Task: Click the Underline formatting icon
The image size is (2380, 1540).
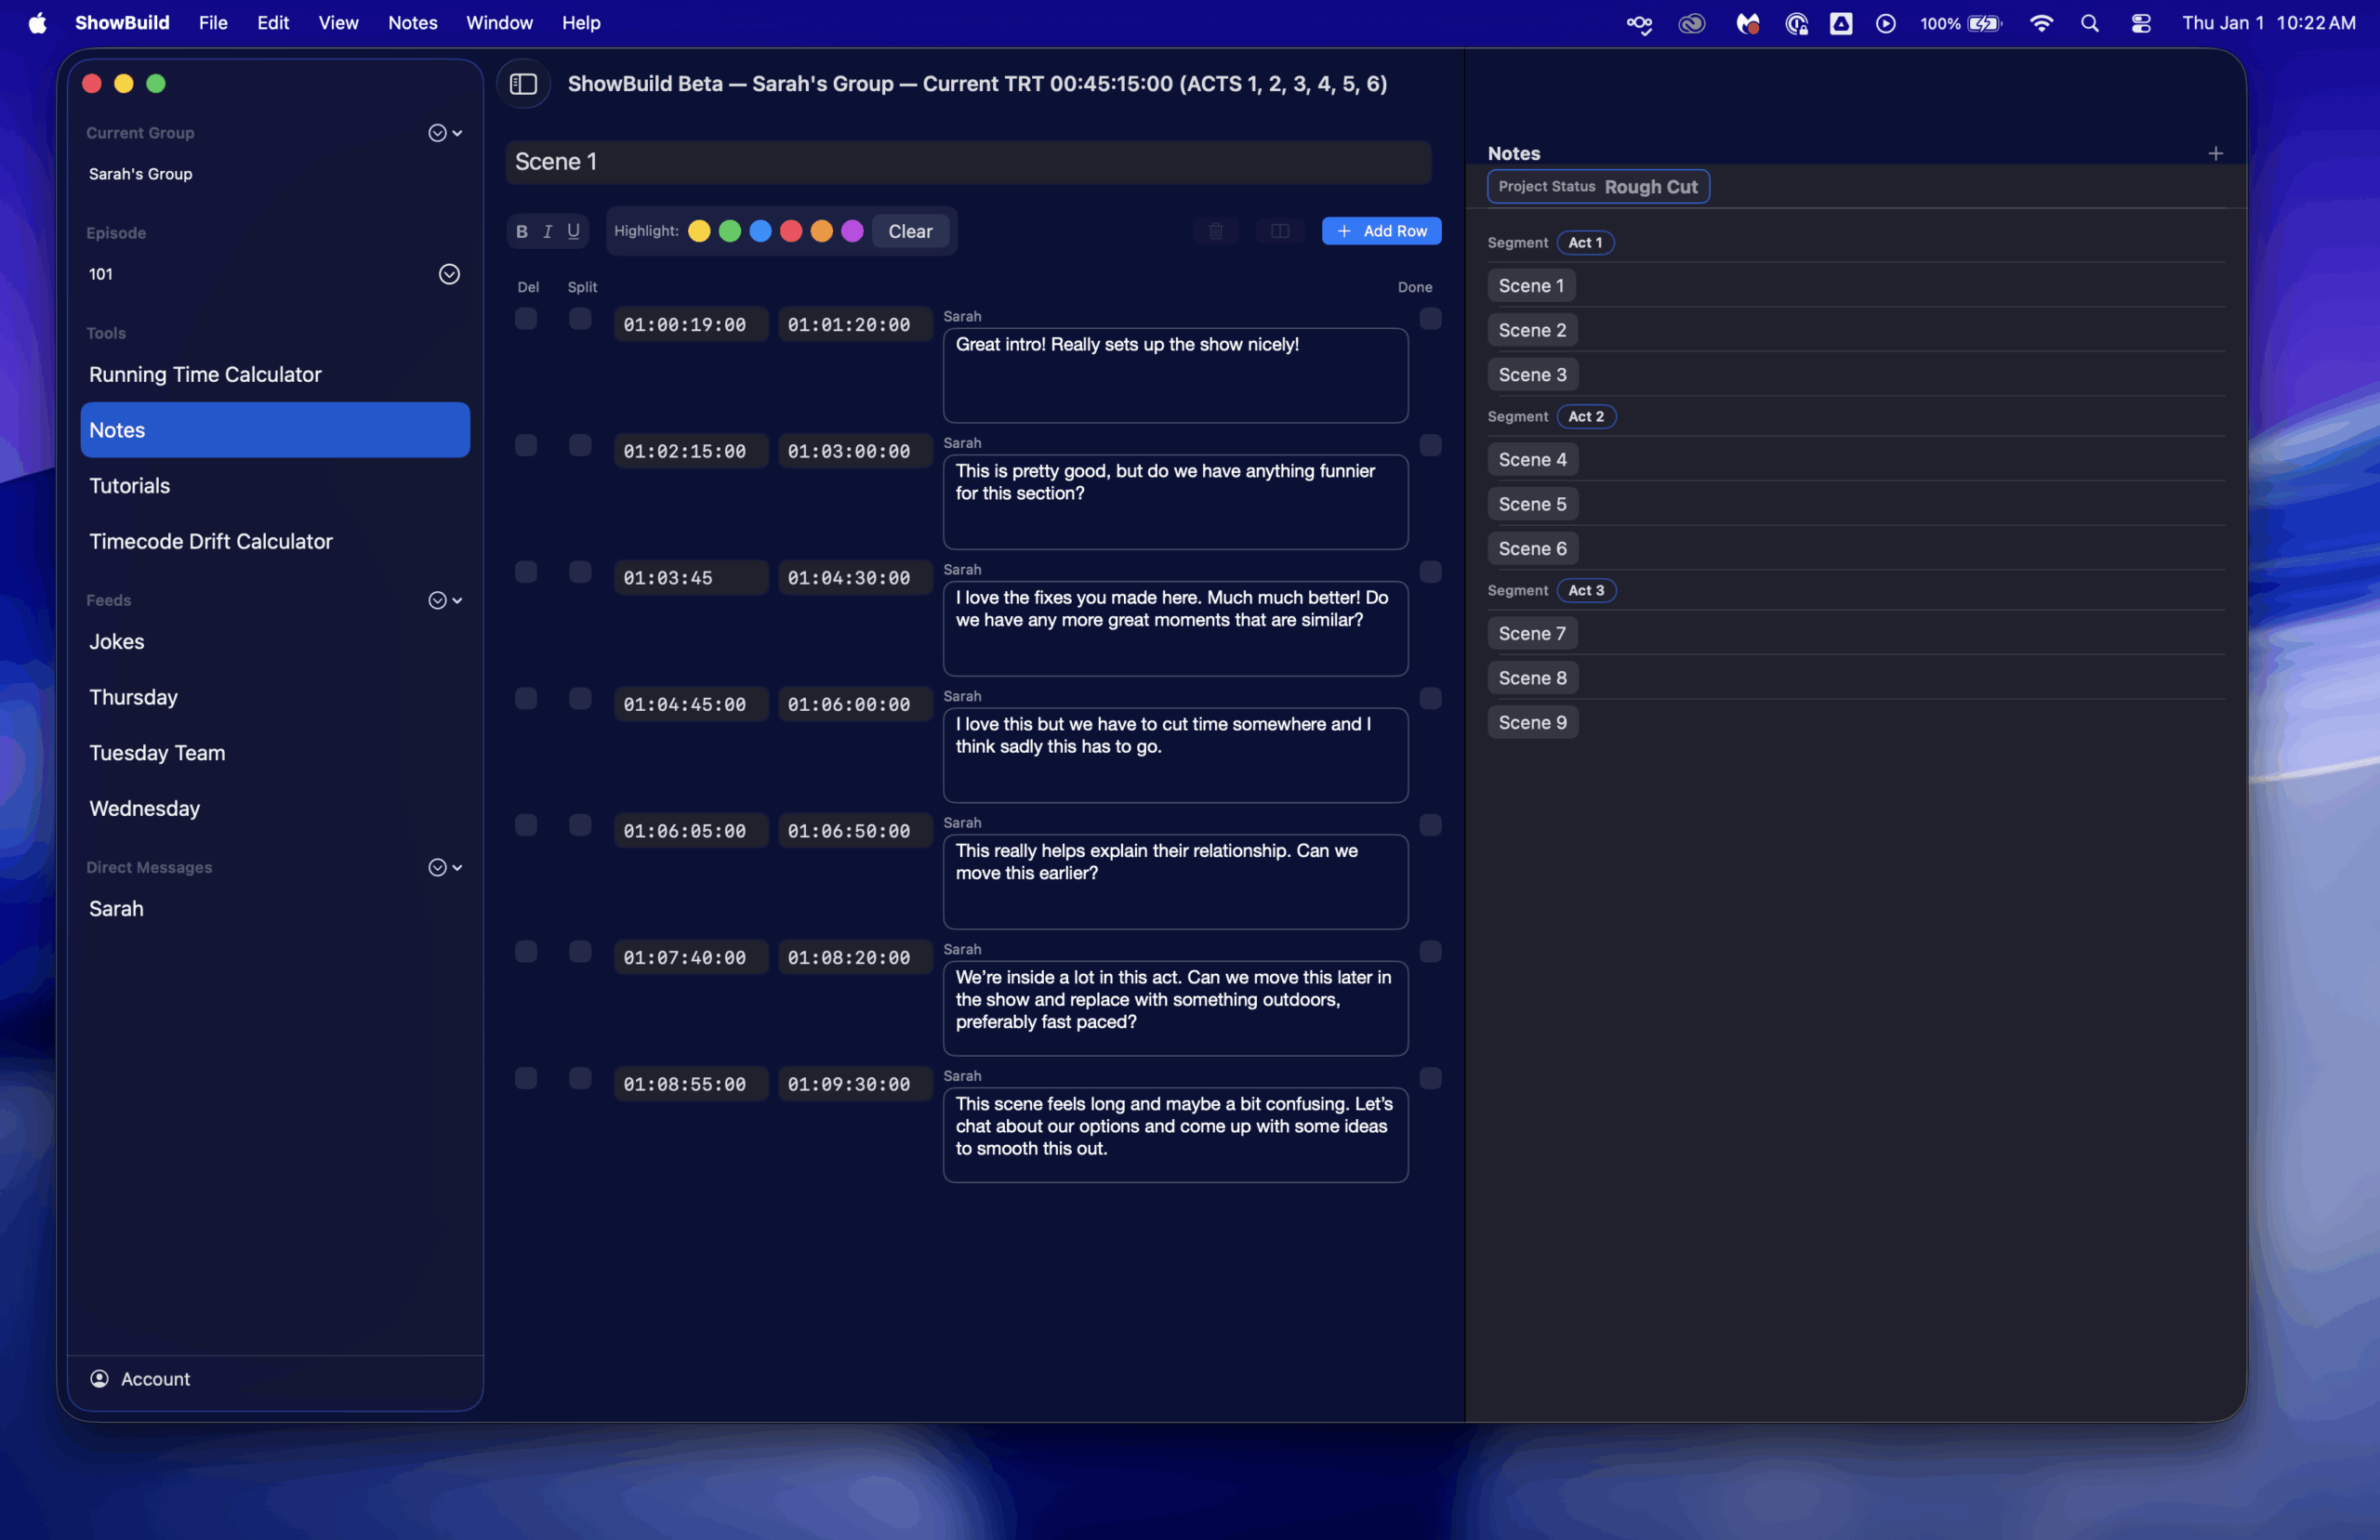Action: coord(573,231)
